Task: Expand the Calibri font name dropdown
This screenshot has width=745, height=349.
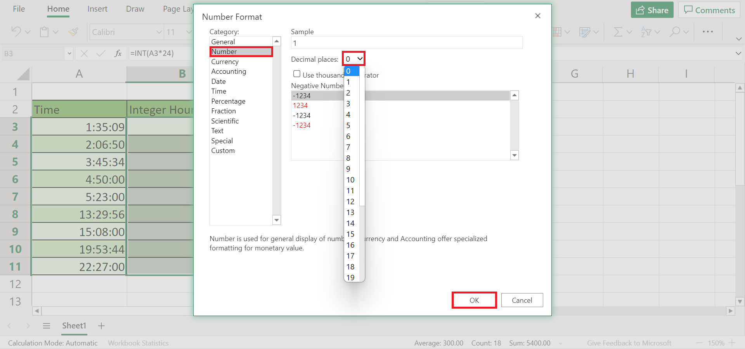Action: 159,32
